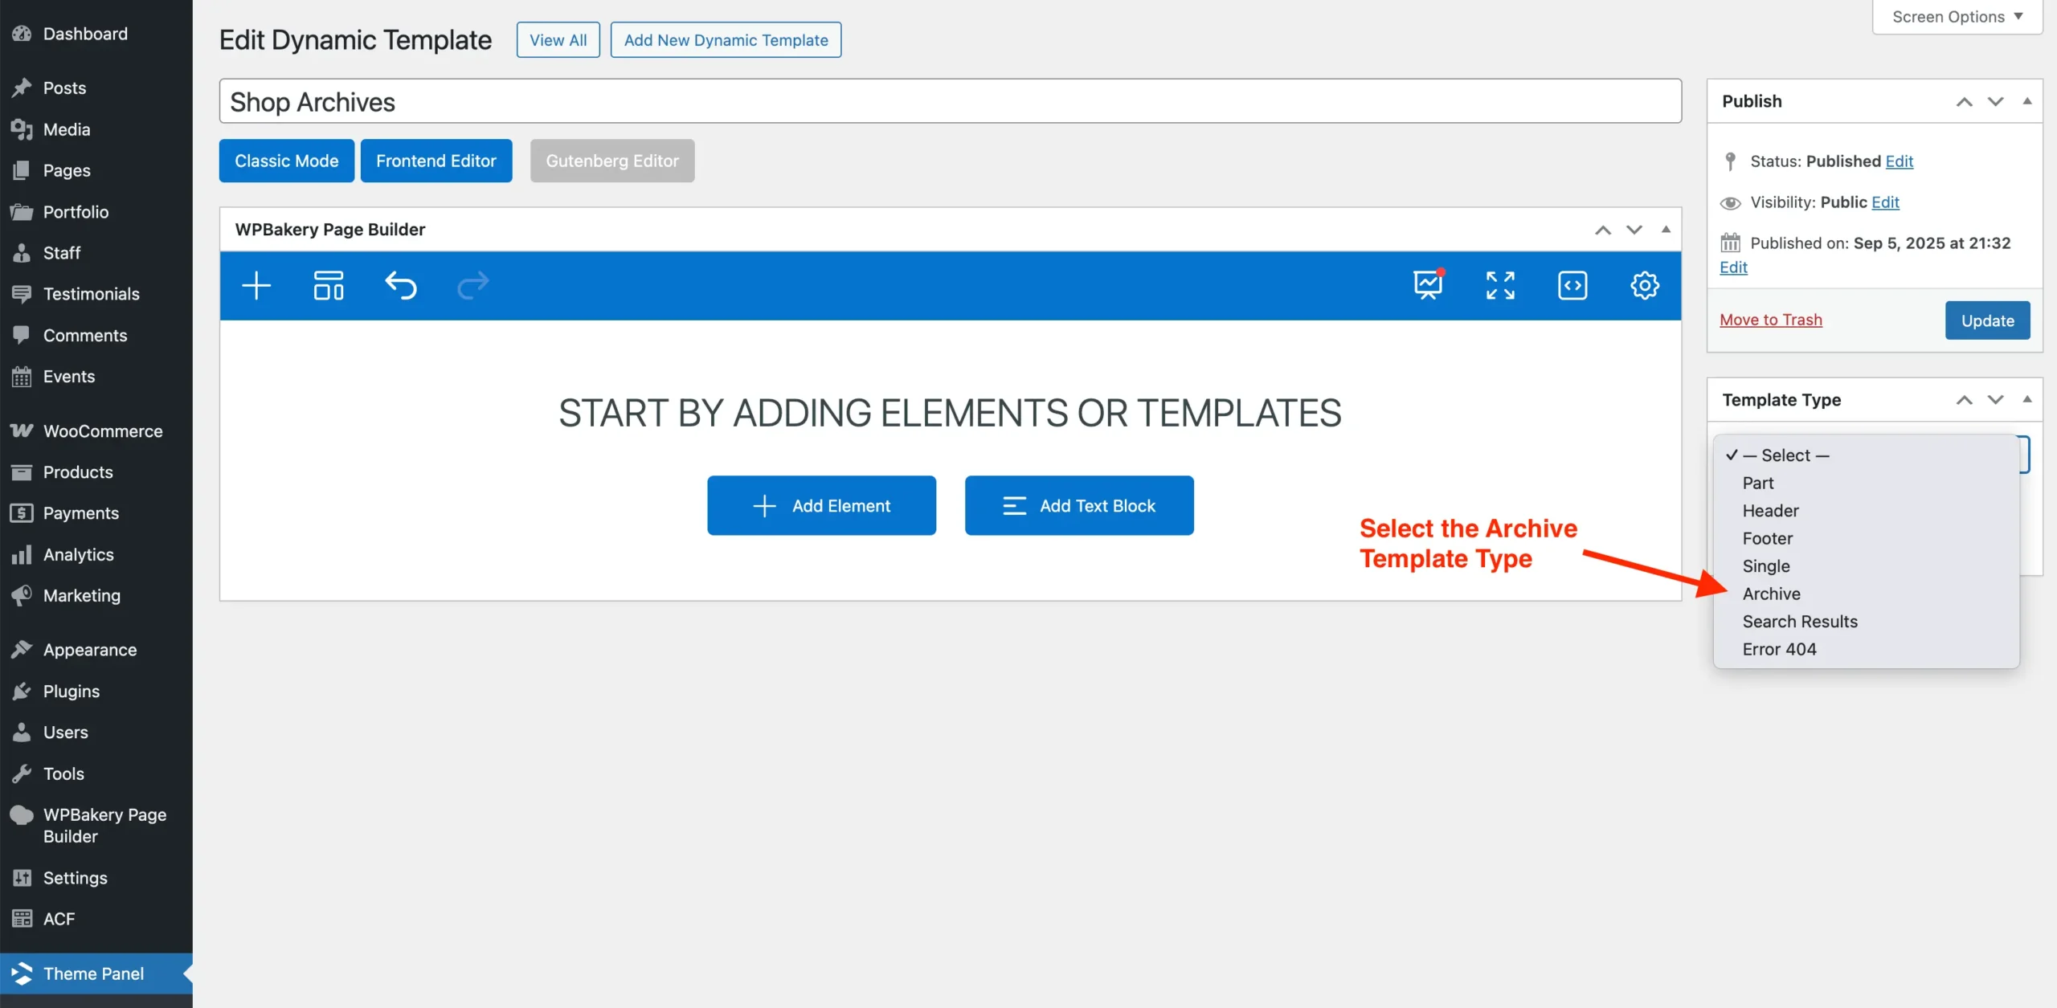2057x1008 pixels.
Task: Toggle fullscreen editing mode
Action: [x=1500, y=285]
